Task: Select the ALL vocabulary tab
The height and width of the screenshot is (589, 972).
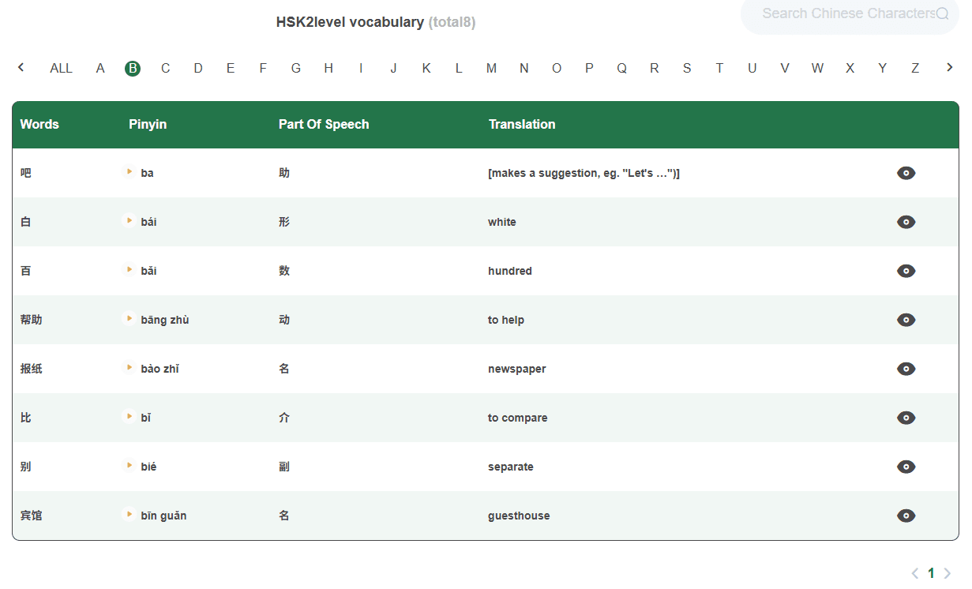Action: click(x=61, y=68)
